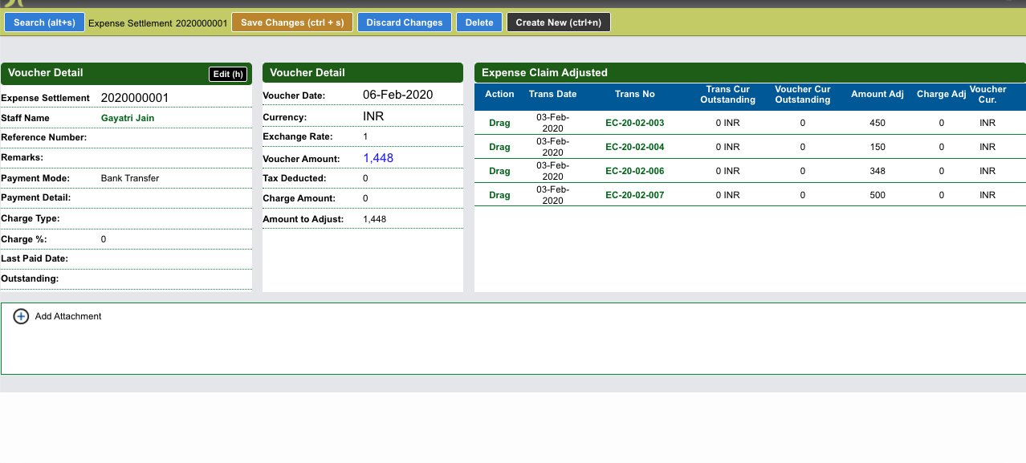Click the Add Attachment label text
The width and height of the screenshot is (1026, 463).
coord(68,317)
